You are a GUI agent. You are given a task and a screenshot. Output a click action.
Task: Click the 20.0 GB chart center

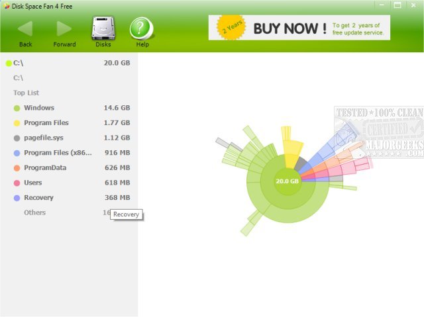[x=287, y=181]
